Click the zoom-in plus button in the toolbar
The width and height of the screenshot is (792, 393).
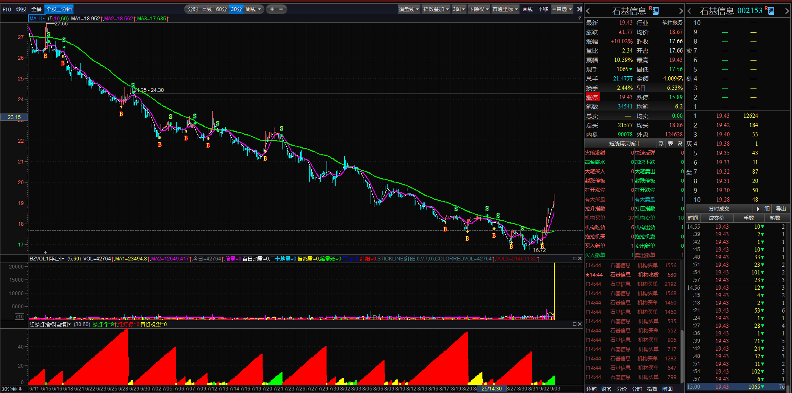click(x=272, y=9)
